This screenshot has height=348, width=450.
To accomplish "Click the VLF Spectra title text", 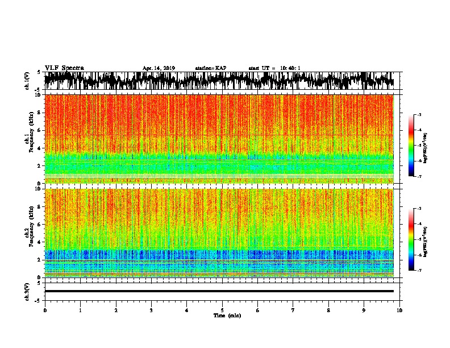I will click(64, 68).
